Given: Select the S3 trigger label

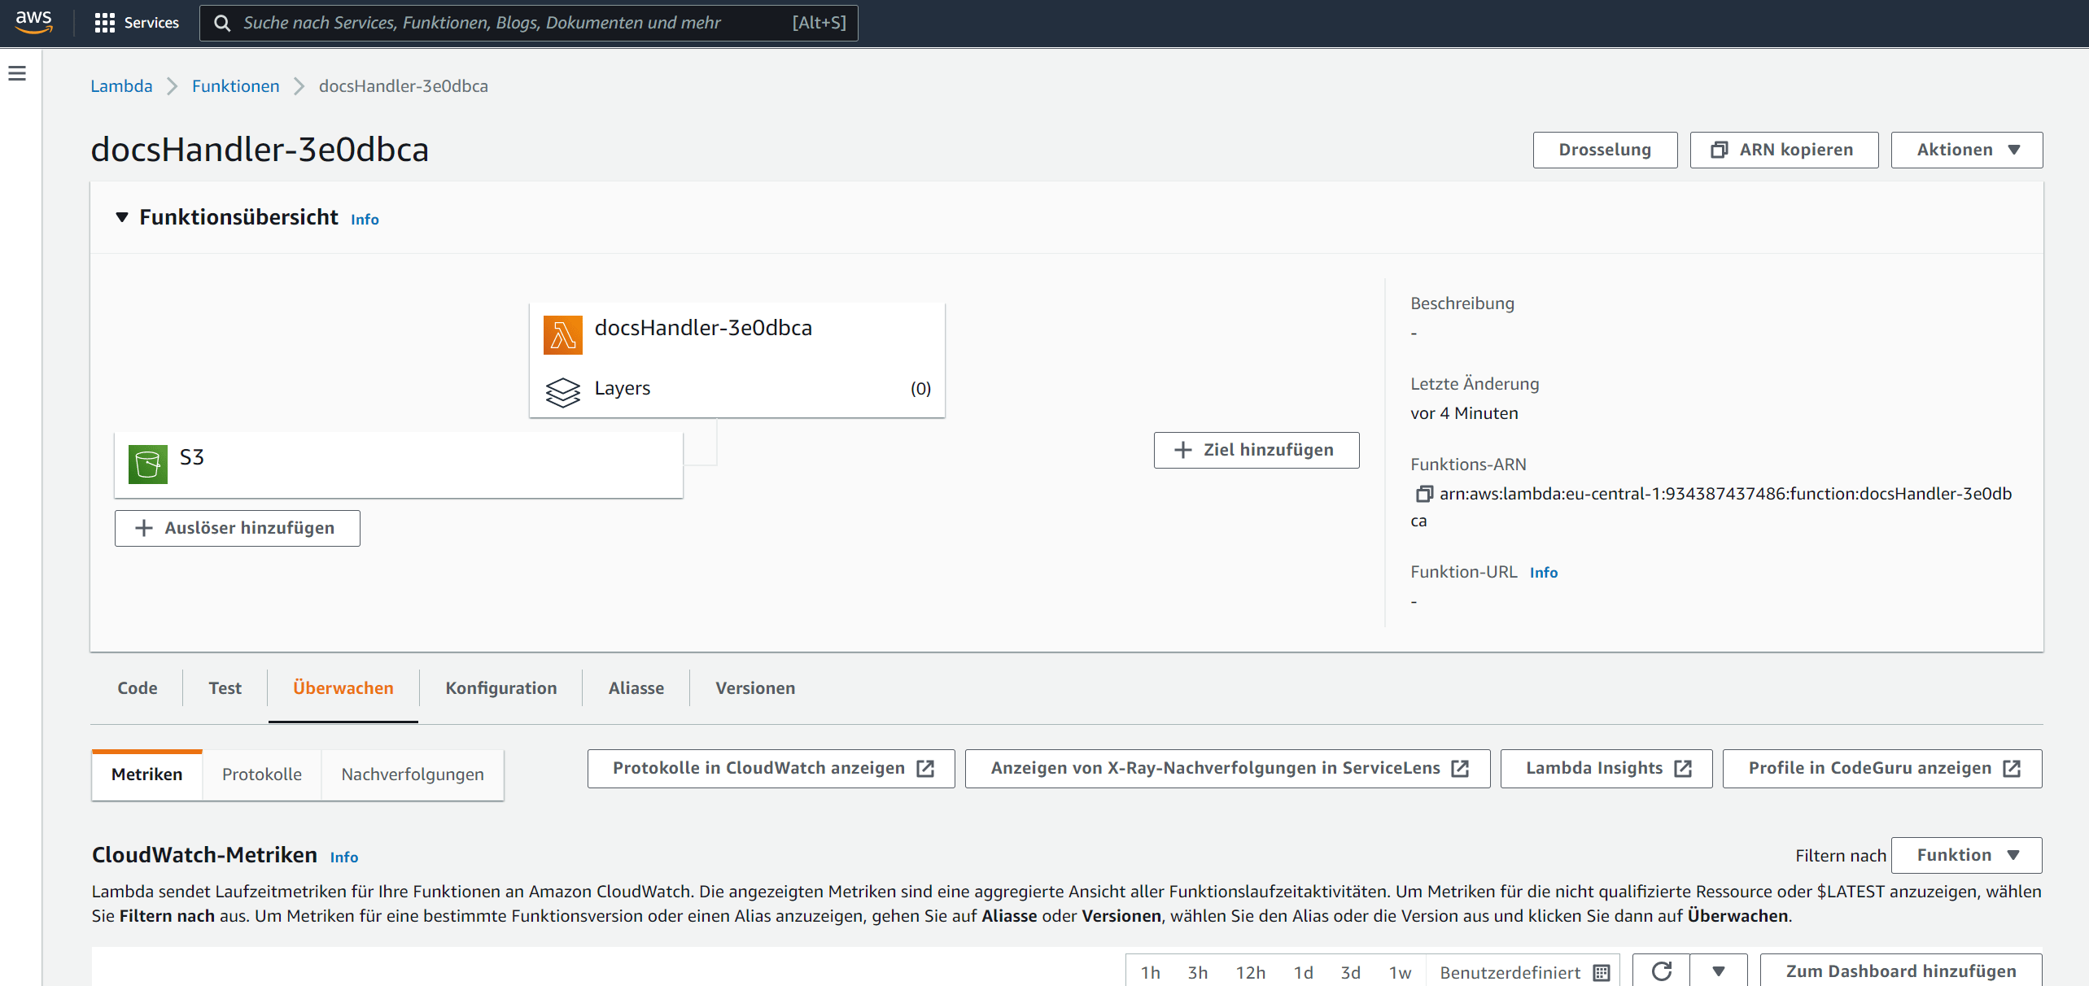Looking at the screenshot, I should click(192, 457).
